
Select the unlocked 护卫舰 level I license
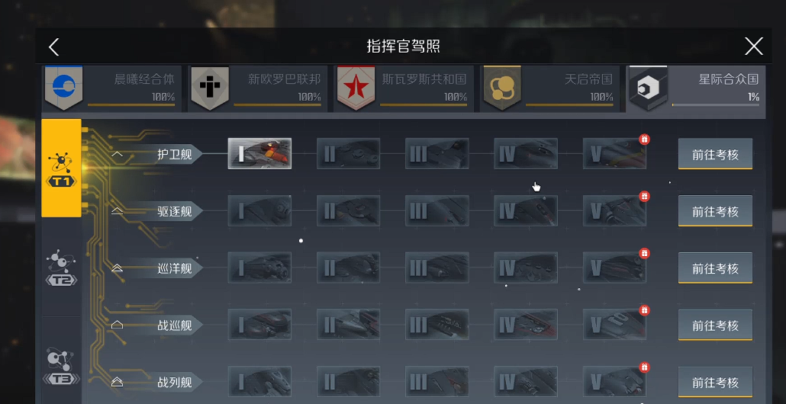(x=259, y=154)
